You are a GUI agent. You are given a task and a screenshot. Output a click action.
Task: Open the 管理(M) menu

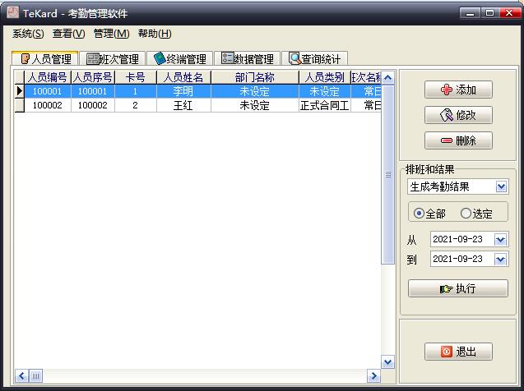(x=111, y=34)
